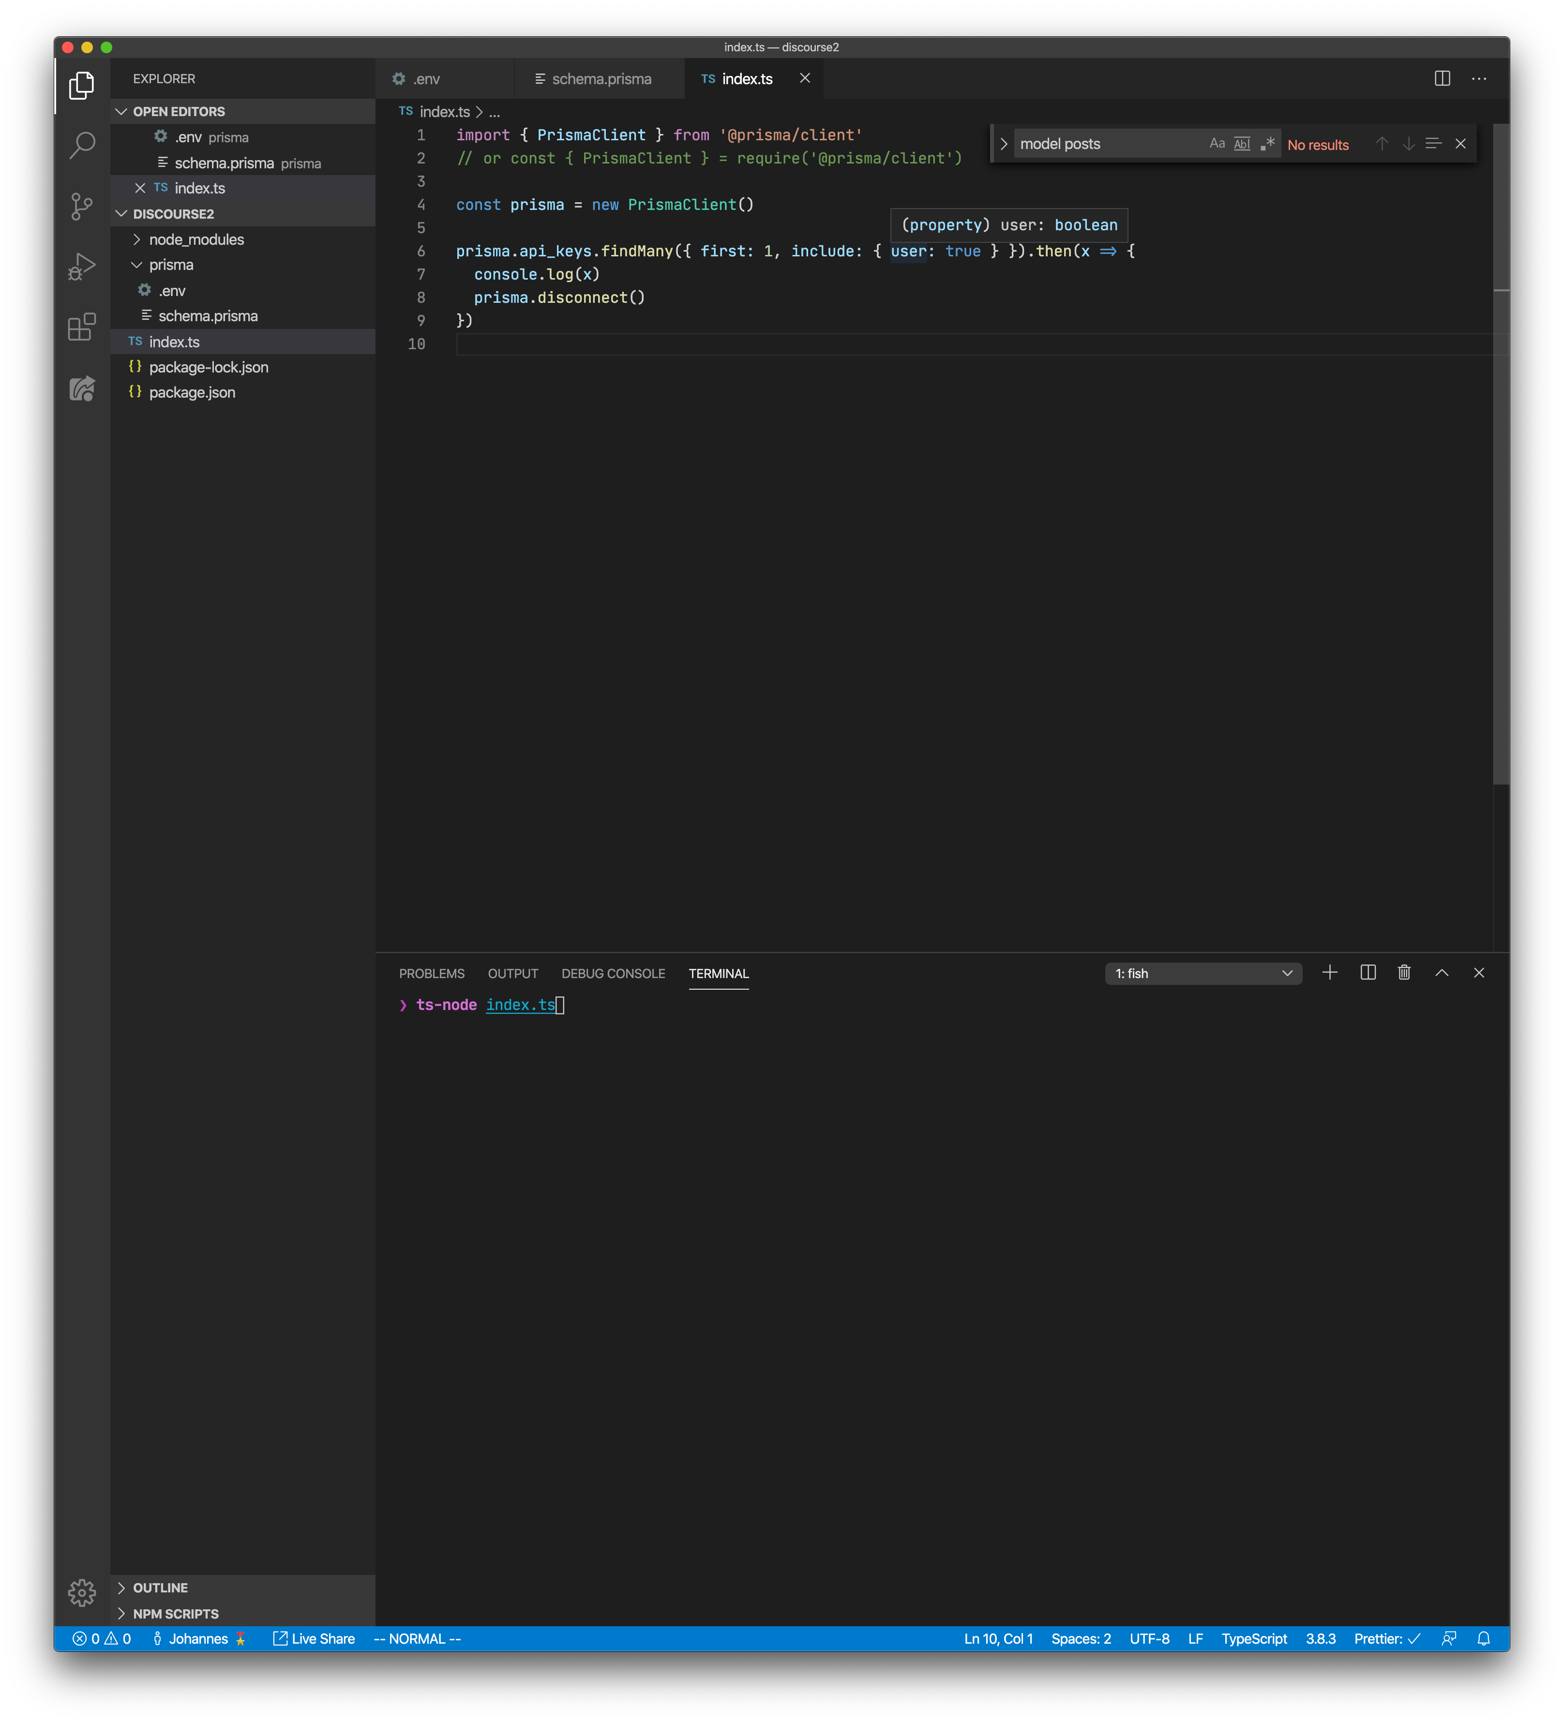Open the Extensions view
This screenshot has height=1723, width=1564.
coord(82,327)
